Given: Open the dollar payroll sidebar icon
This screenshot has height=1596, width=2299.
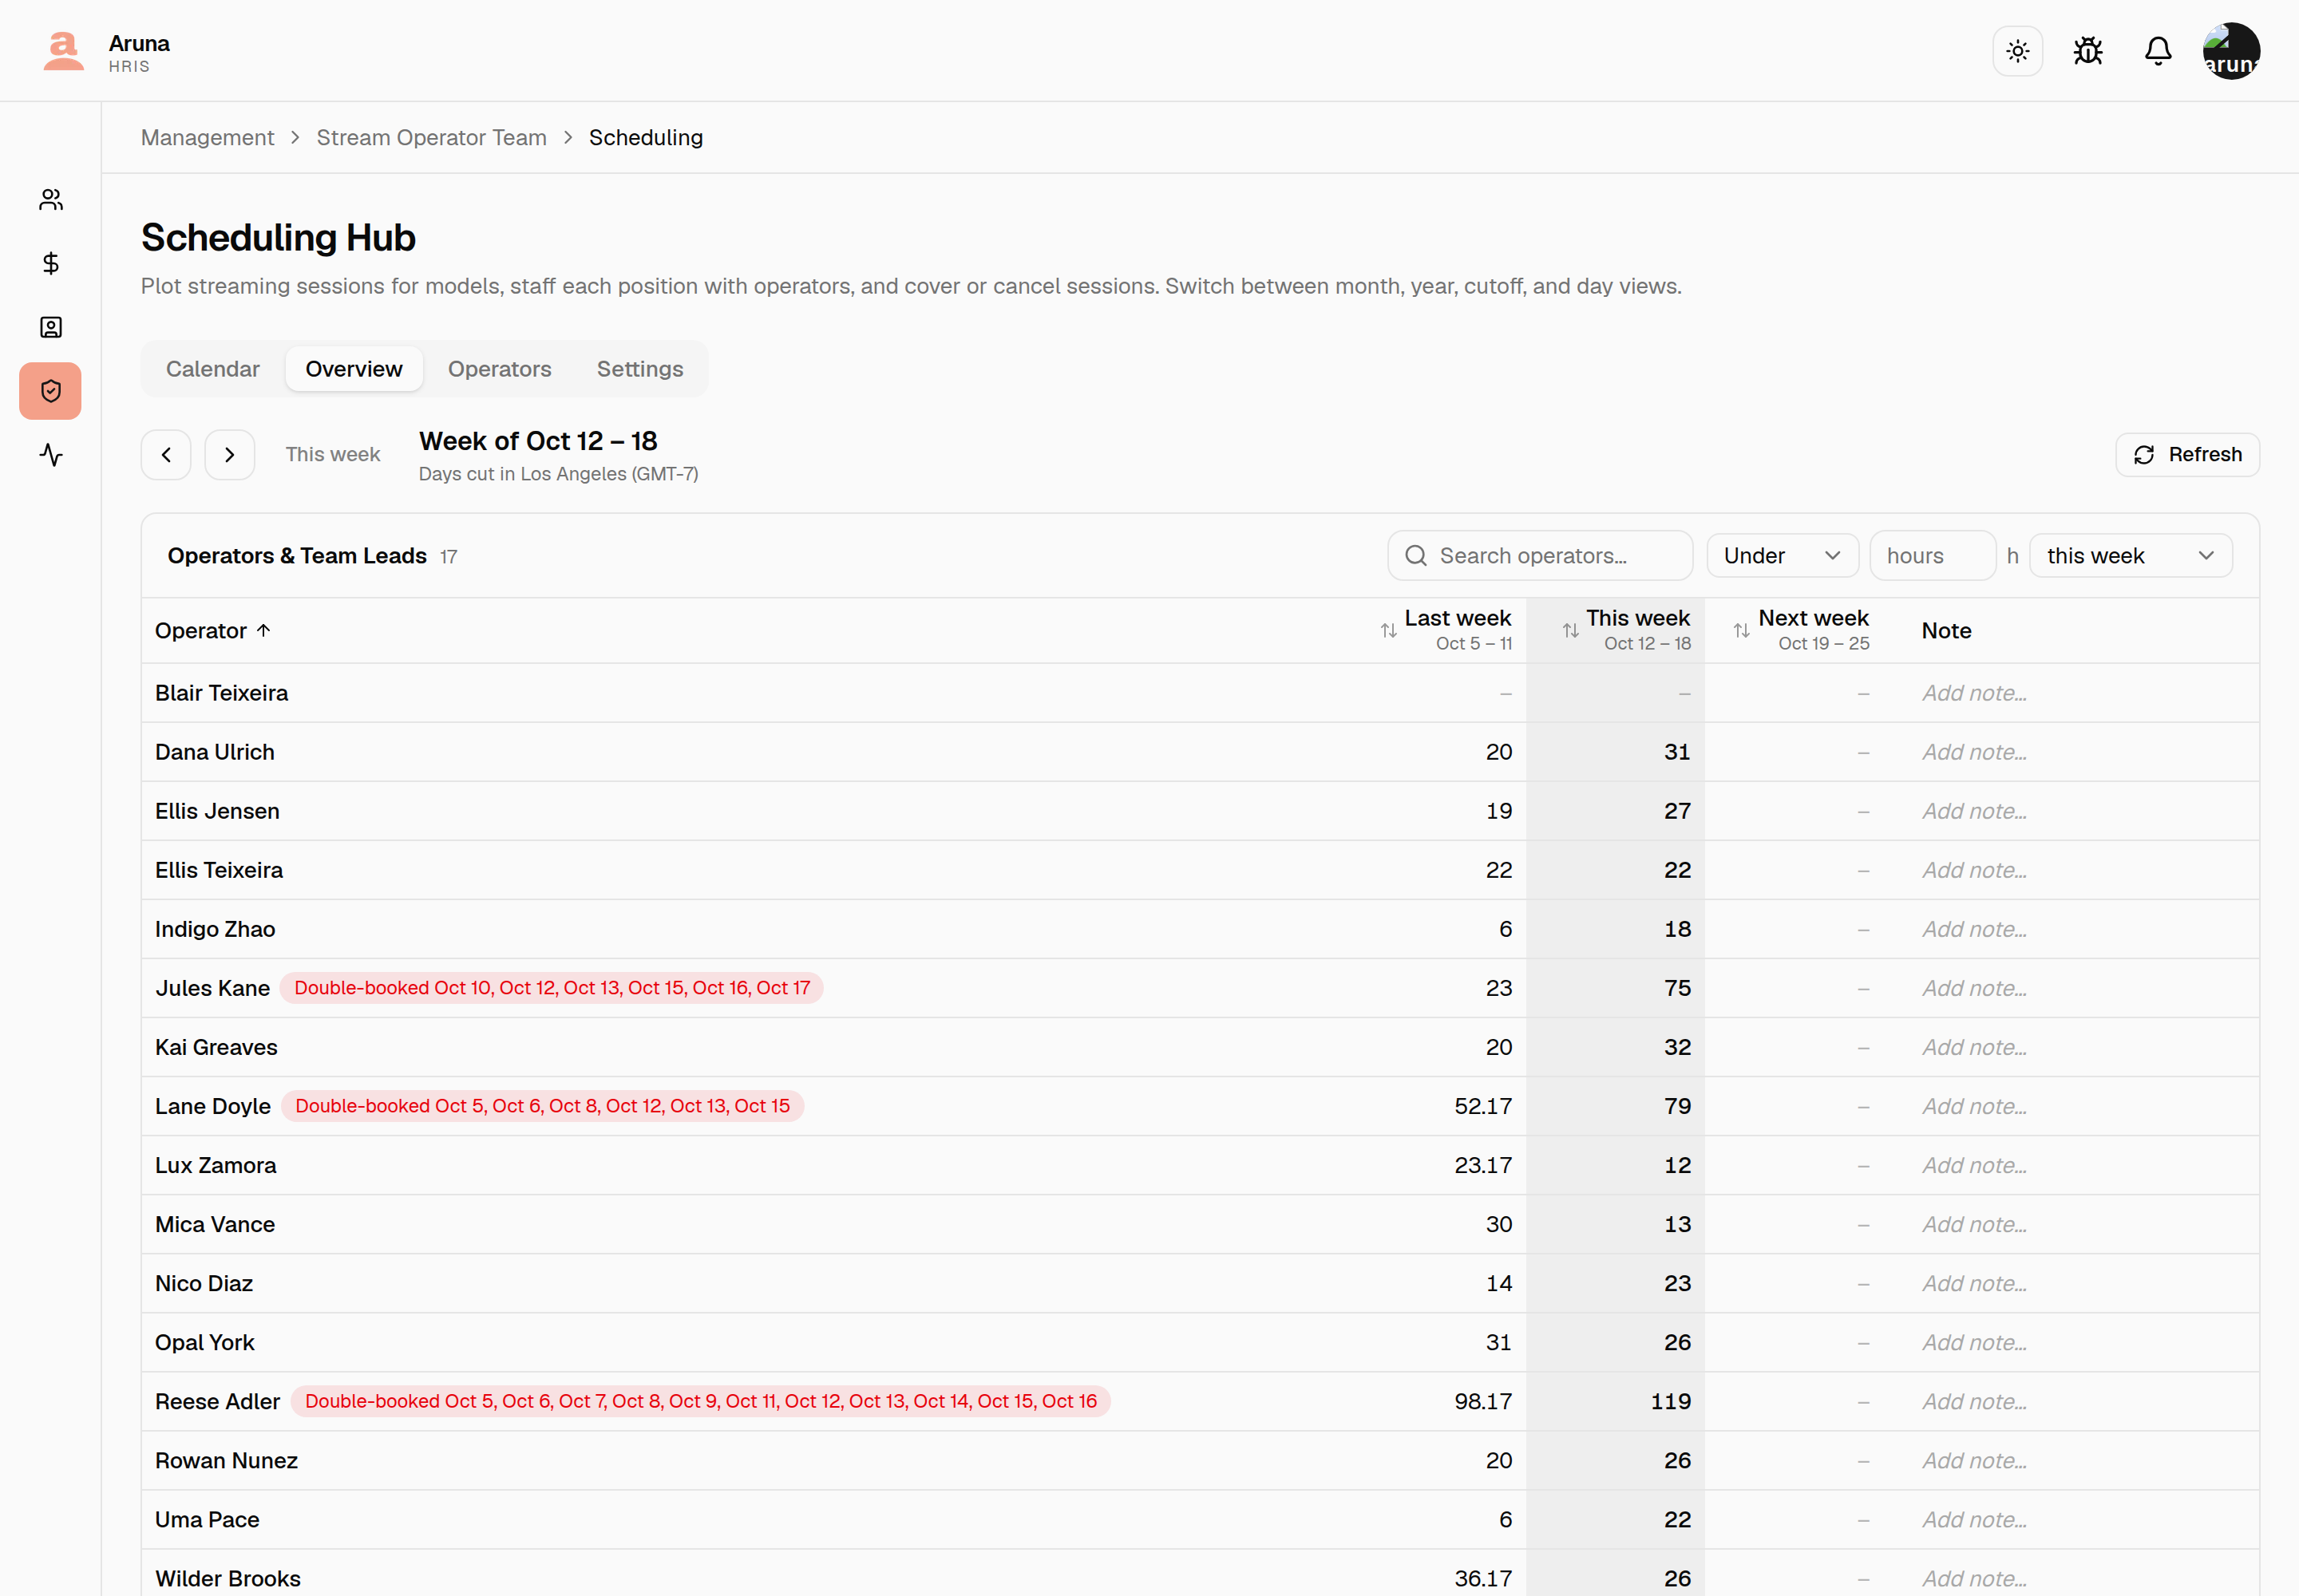Looking at the screenshot, I should point(51,263).
